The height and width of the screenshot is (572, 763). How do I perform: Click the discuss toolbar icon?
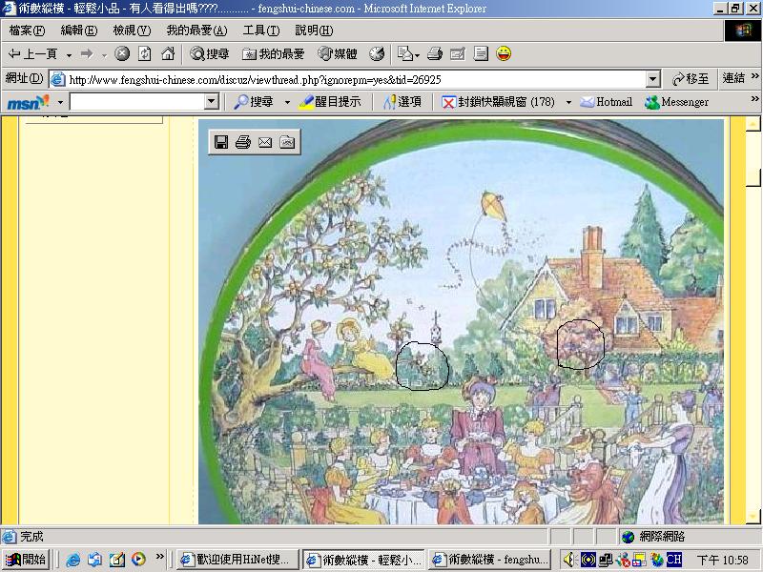point(481,53)
